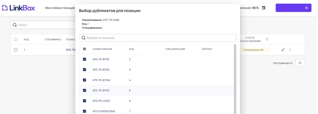The image size is (318, 114).
Task: Click magnifier icon in Выберите позицию field
Action: (83, 38)
